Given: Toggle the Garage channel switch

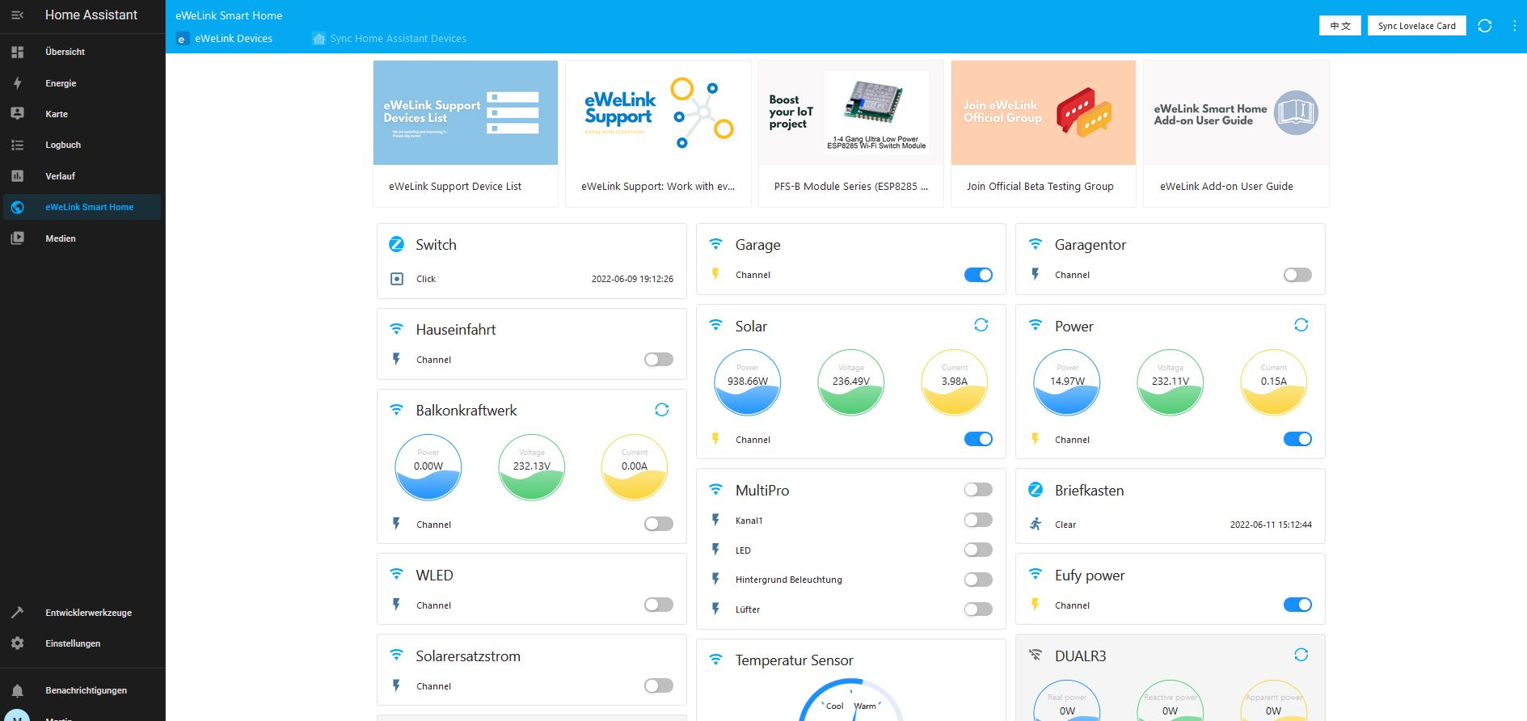Looking at the screenshot, I should [978, 275].
